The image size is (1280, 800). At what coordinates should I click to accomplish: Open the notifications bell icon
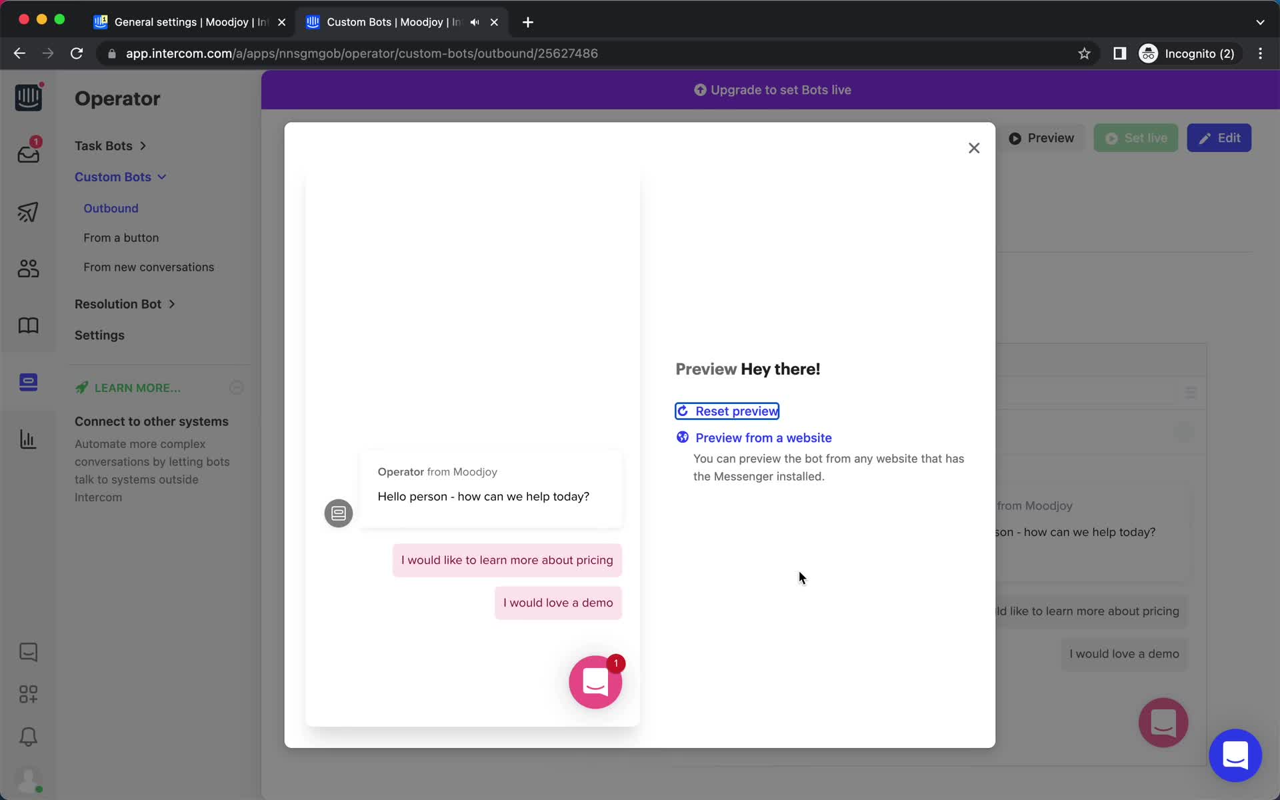(x=28, y=737)
